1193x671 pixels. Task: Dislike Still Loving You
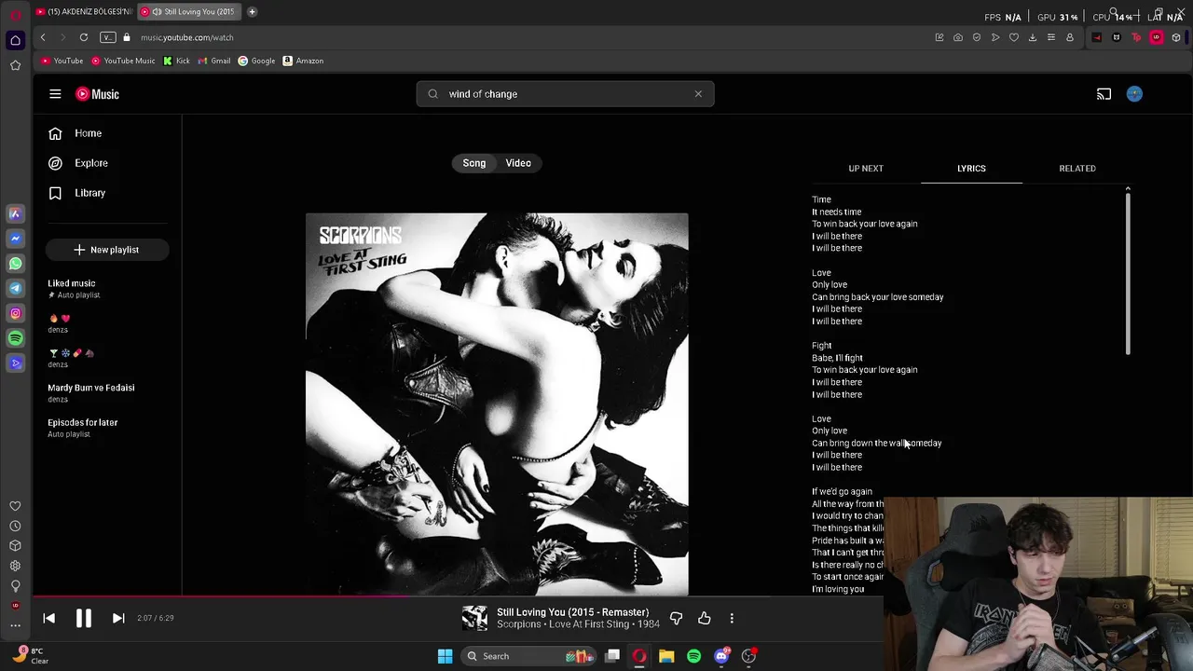point(677,618)
